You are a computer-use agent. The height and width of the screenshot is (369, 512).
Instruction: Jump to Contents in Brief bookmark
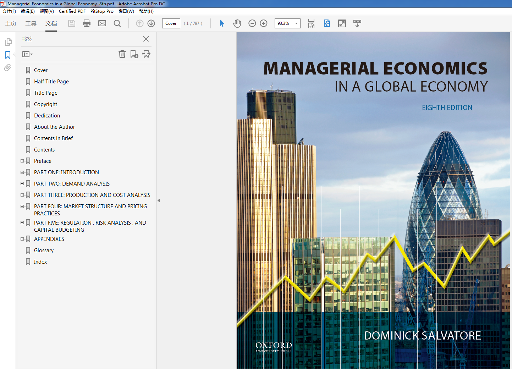(x=53, y=138)
